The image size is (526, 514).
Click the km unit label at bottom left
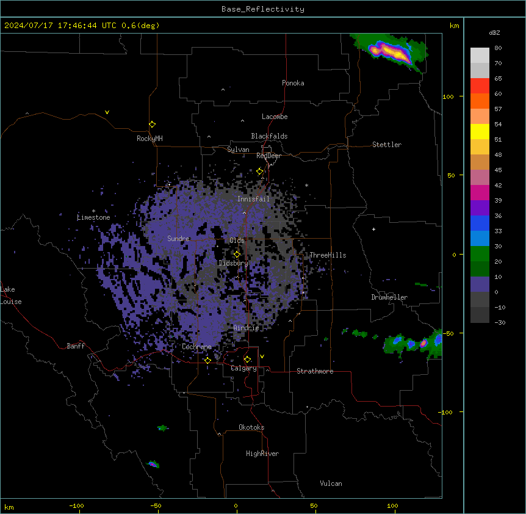[9, 507]
